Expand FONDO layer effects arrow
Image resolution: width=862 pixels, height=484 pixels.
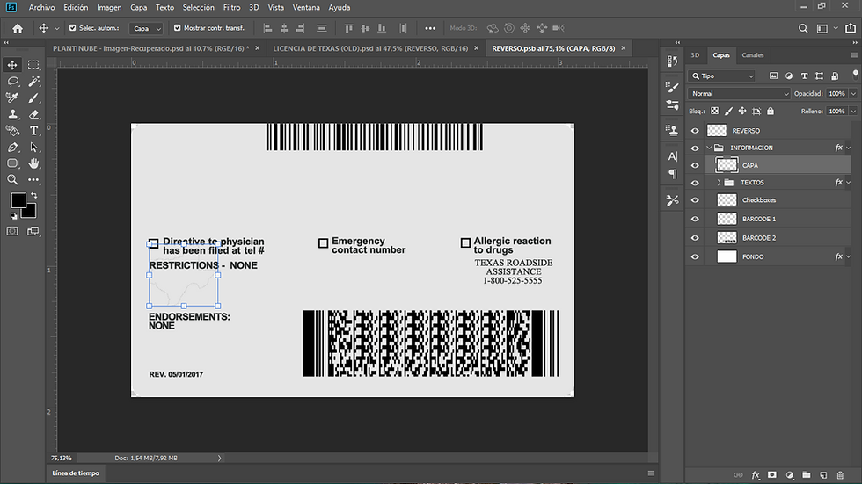(849, 256)
